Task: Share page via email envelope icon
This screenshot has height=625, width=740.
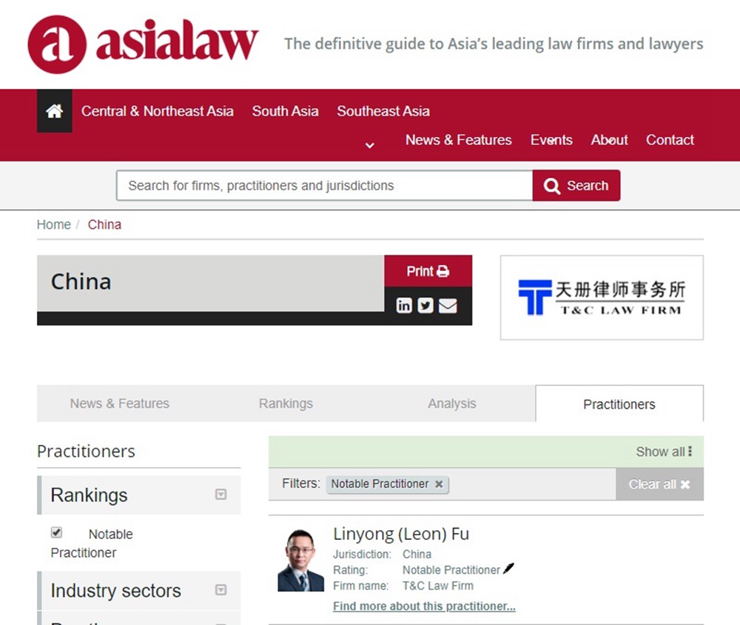Action: (448, 306)
